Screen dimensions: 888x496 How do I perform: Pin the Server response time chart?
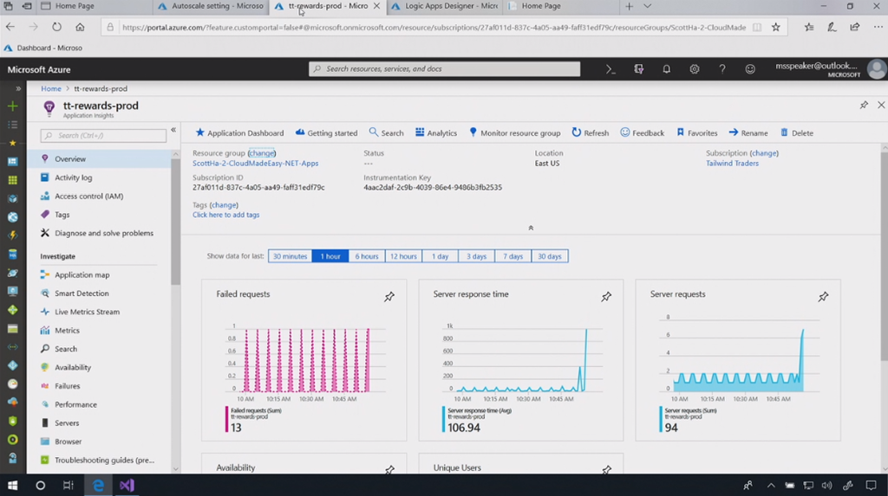[x=606, y=297]
